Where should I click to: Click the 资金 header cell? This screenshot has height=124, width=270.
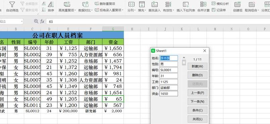[113, 42]
